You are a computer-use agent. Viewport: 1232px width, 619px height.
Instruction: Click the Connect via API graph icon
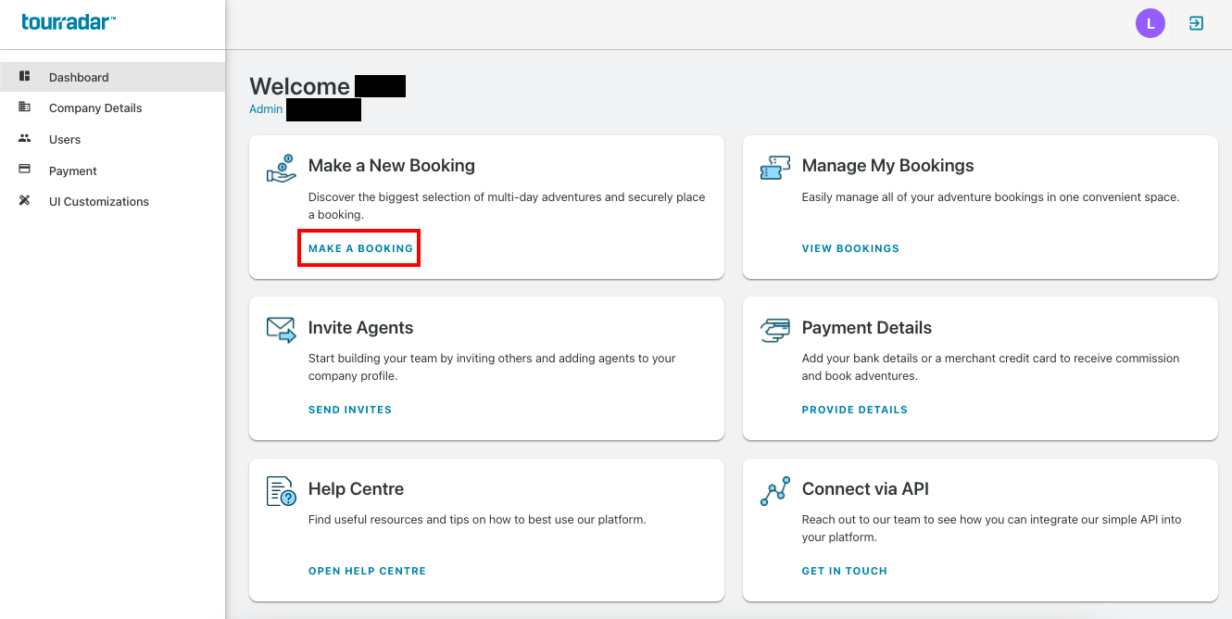(x=774, y=491)
